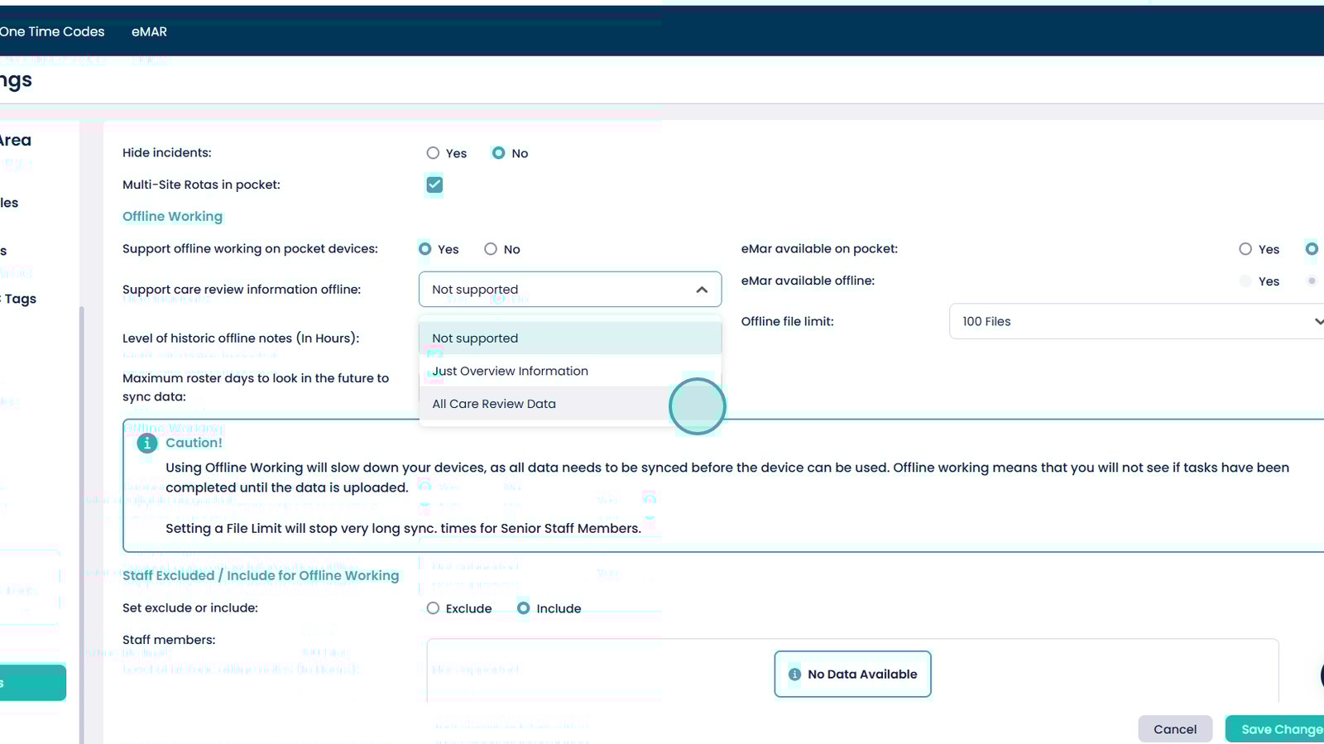Open the Offline file limit dropdown

1138,321
